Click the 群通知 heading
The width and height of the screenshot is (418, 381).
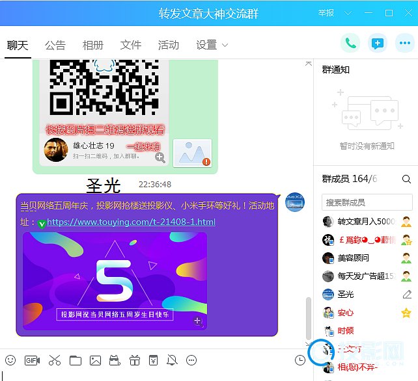point(335,70)
